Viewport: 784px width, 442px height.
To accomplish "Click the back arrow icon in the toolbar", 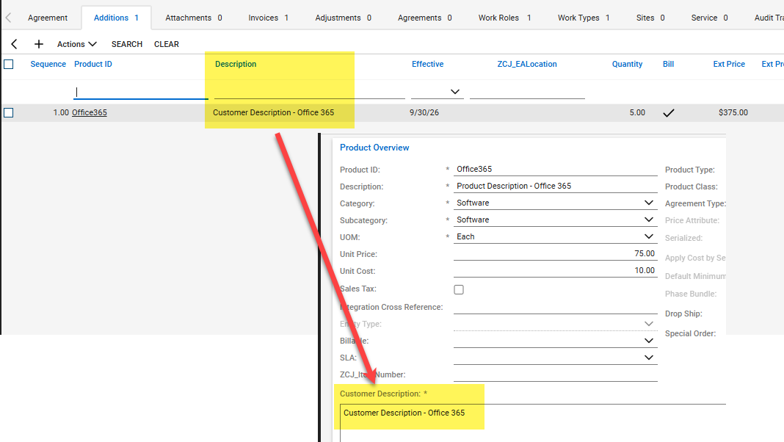I will pos(14,44).
